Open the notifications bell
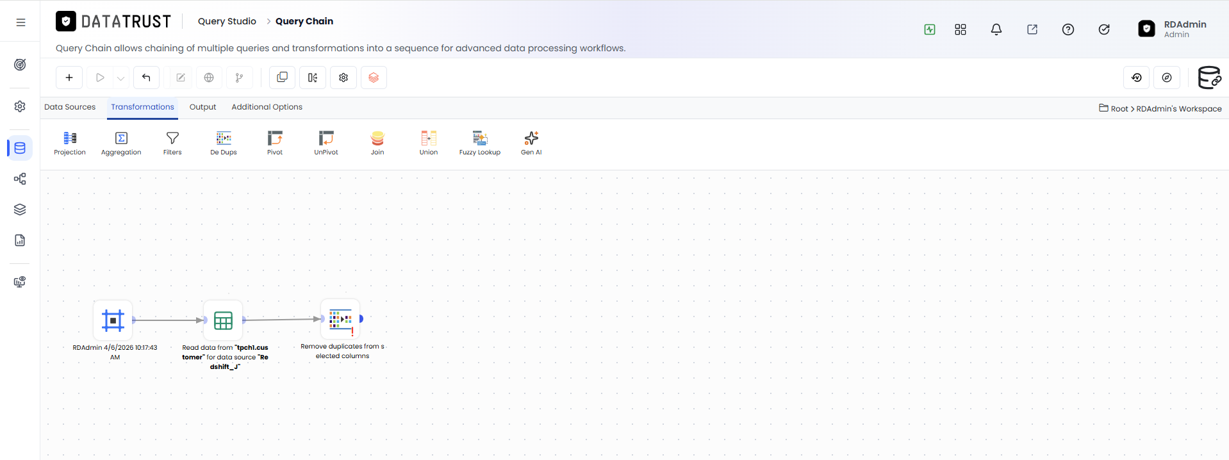The width and height of the screenshot is (1229, 460). point(996,29)
